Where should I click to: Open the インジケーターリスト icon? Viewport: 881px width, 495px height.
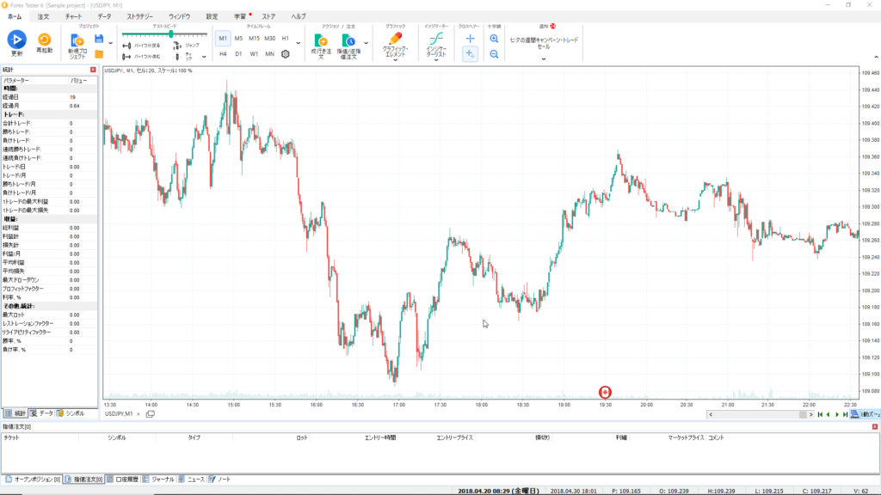pyautogui.click(x=436, y=38)
